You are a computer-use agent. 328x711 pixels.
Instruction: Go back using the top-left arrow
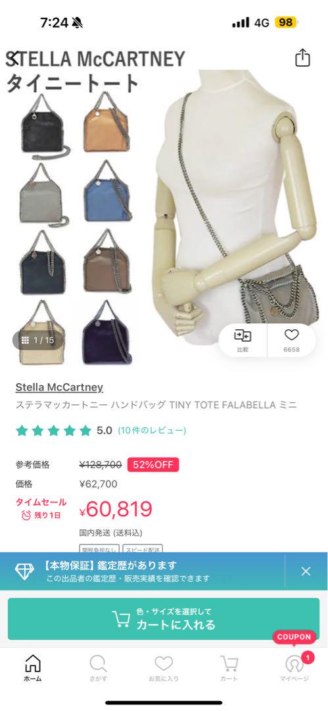pyautogui.click(x=15, y=59)
